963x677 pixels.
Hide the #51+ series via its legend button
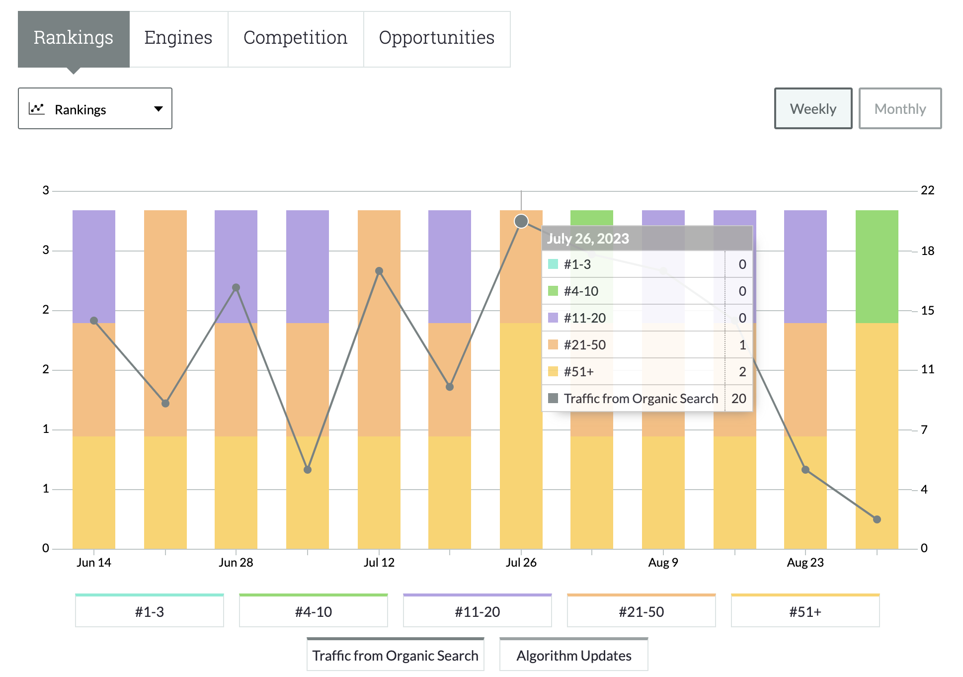point(804,611)
